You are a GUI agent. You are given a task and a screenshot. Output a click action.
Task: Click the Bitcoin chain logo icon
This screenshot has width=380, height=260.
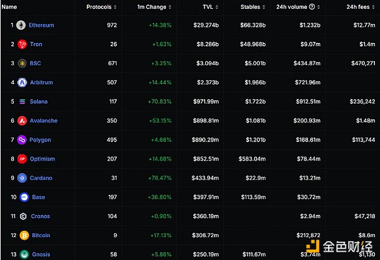(x=22, y=235)
